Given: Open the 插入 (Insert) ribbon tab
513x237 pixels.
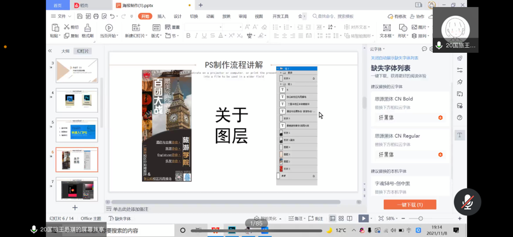Looking at the screenshot, I should click(161, 17).
